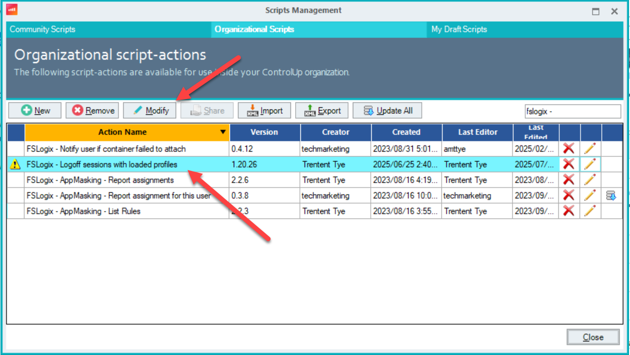Click created date '2023/08/31 5:01...'
The image size is (630, 355).
pyautogui.click(x=406, y=149)
